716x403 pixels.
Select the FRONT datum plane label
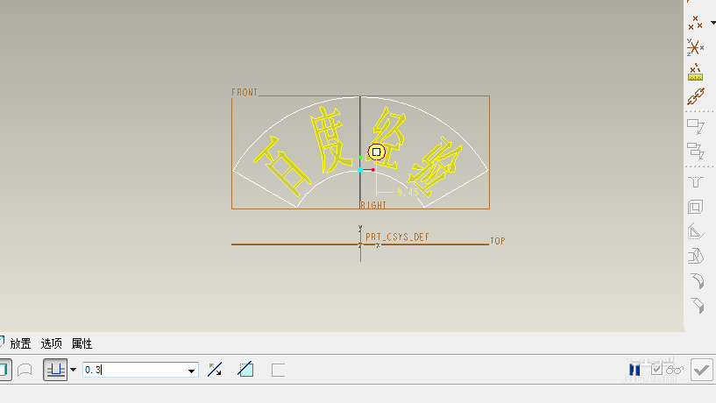(245, 93)
